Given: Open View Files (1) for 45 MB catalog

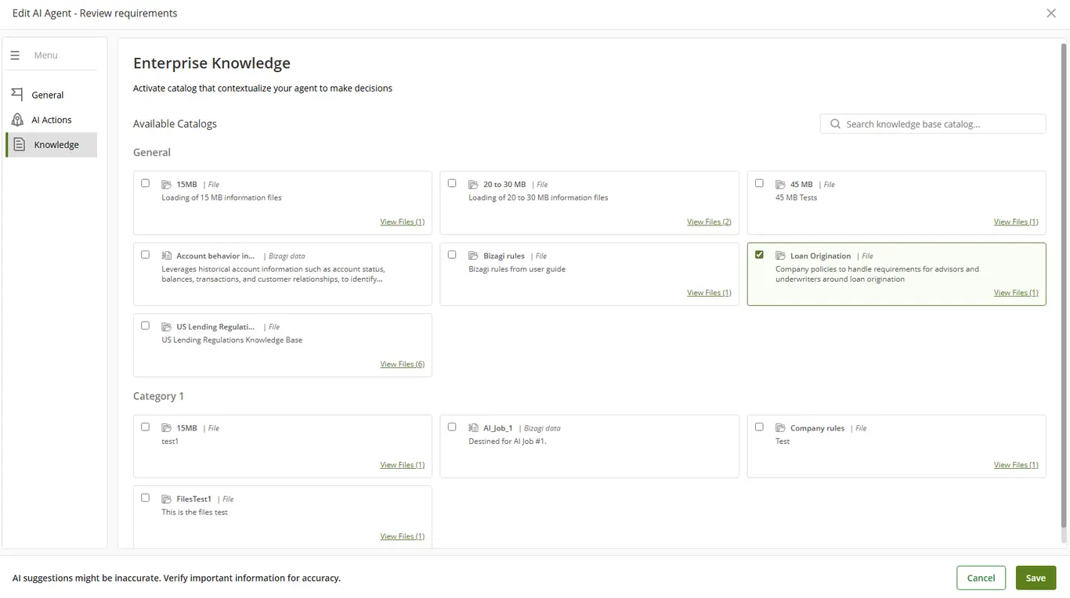Looking at the screenshot, I should [1016, 222].
